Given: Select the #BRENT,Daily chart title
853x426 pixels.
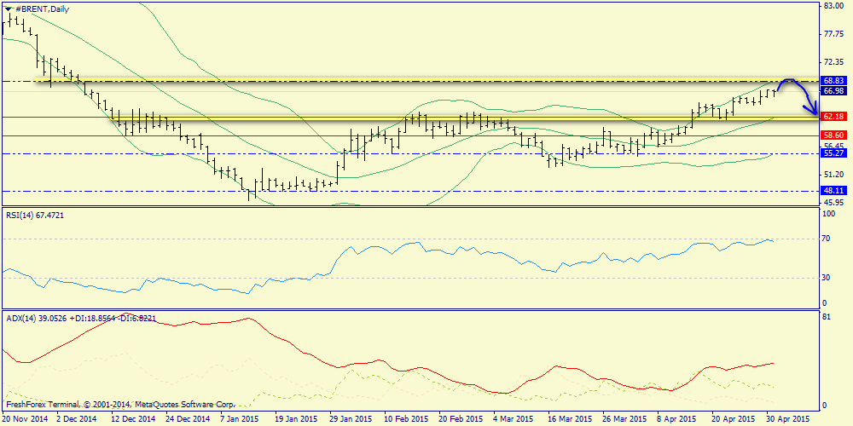Looking at the screenshot, I should point(43,9).
